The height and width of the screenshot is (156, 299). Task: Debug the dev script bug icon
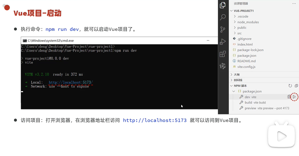click(x=289, y=97)
